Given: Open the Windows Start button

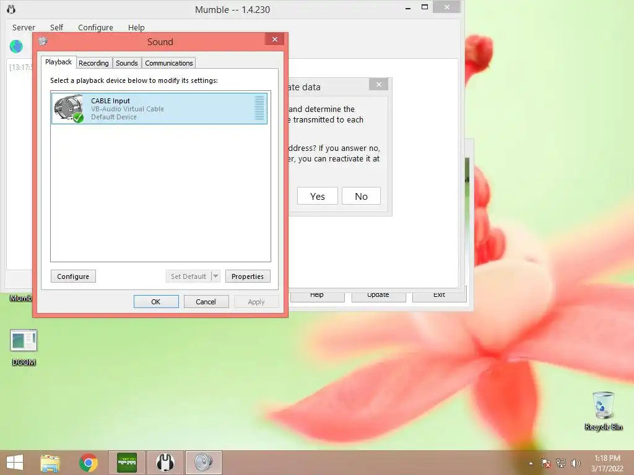Looking at the screenshot, I should [15, 463].
